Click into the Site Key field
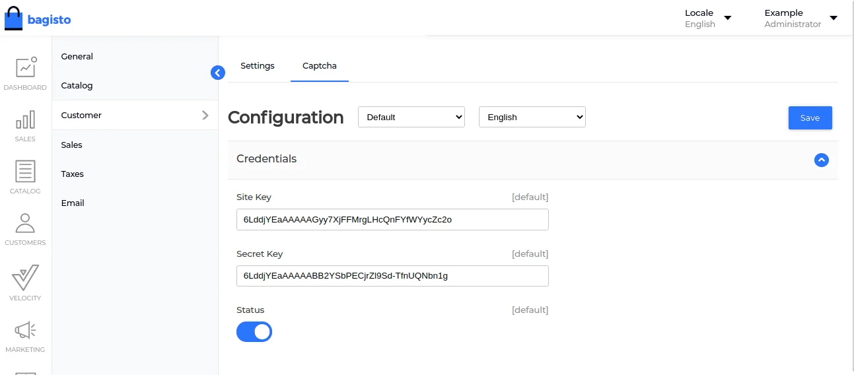The image size is (854, 375). click(x=392, y=219)
